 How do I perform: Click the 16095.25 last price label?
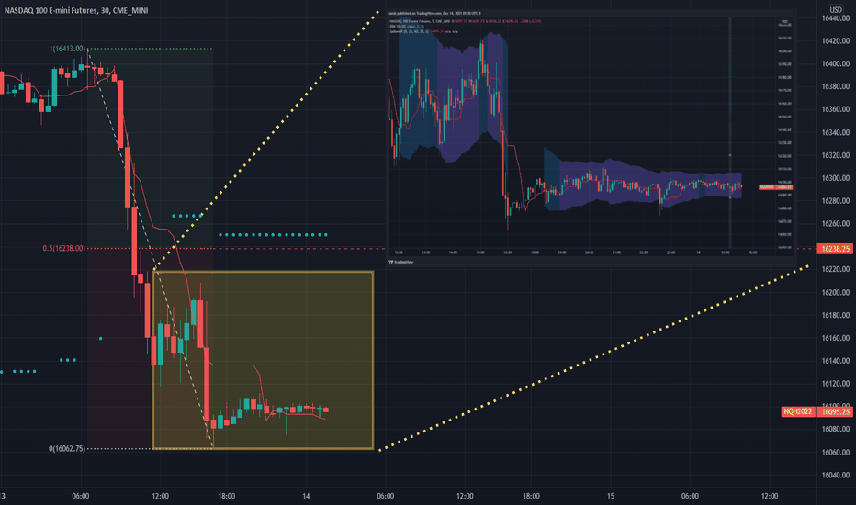coord(835,411)
